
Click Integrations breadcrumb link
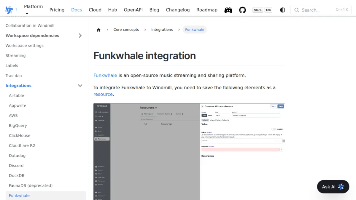pos(162,30)
